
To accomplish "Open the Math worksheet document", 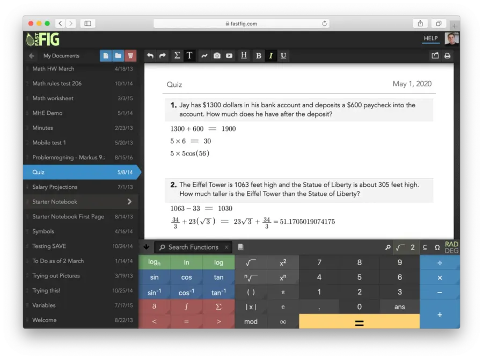I will coord(80,98).
